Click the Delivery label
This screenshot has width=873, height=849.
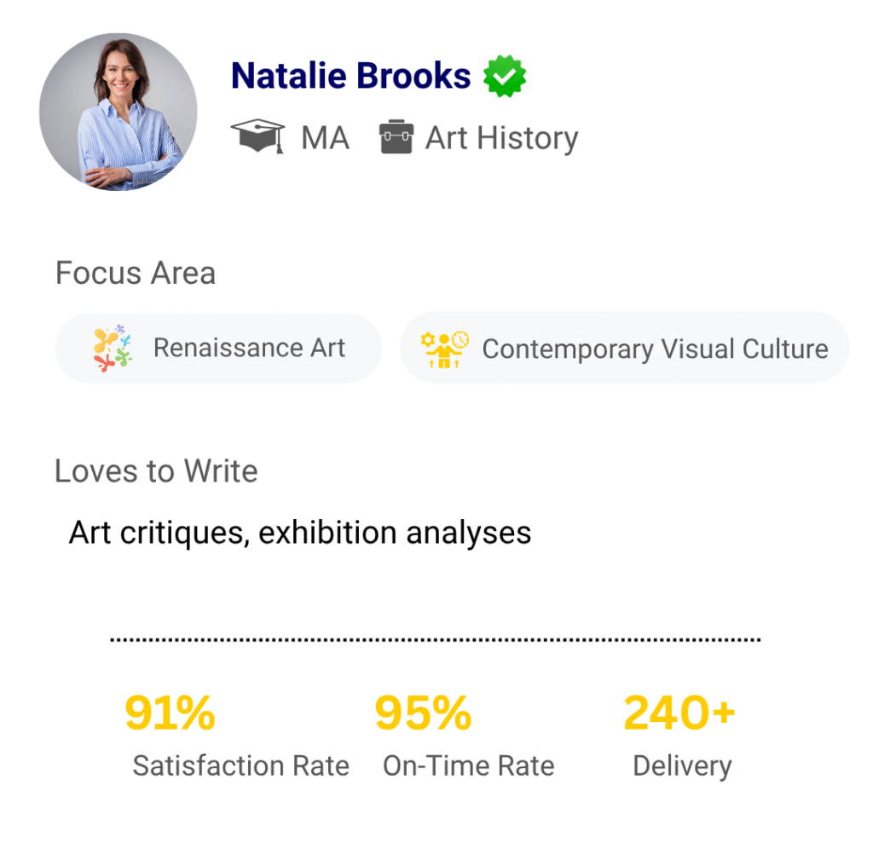click(x=682, y=765)
